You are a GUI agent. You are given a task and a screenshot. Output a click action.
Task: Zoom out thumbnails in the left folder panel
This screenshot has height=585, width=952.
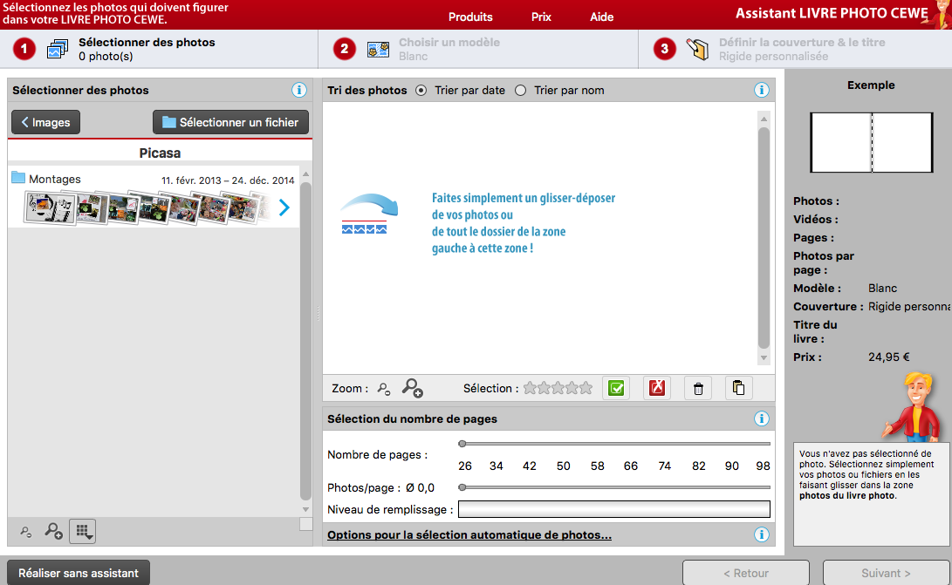tap(25, 532)
